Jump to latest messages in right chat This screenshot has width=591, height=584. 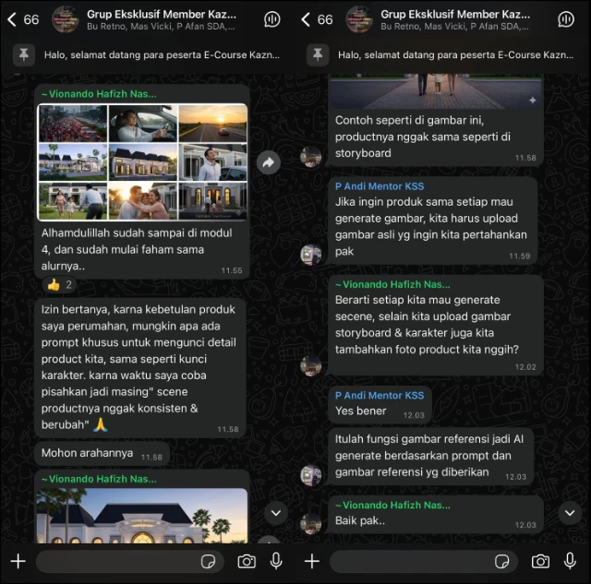coord(570,513)
